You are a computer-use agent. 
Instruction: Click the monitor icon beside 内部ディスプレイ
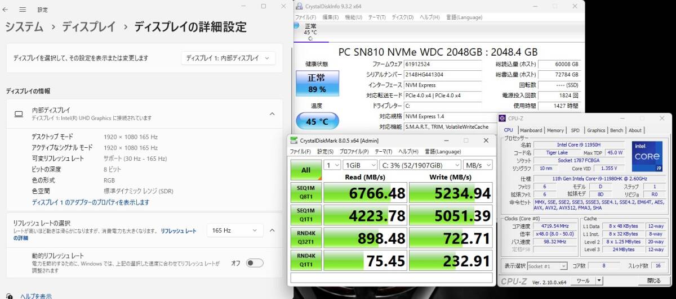click(19, 114)
